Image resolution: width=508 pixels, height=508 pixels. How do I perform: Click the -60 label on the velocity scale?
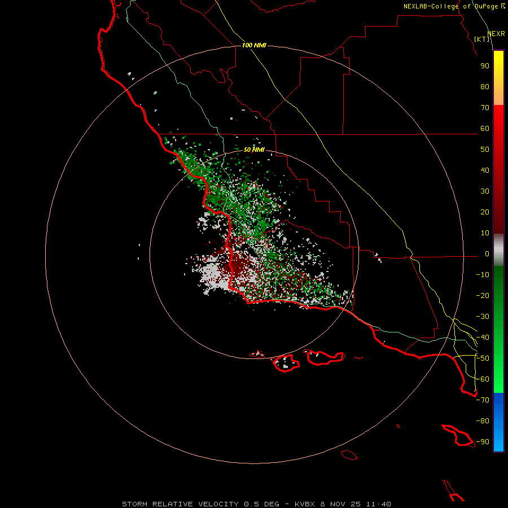coord(483,379)
